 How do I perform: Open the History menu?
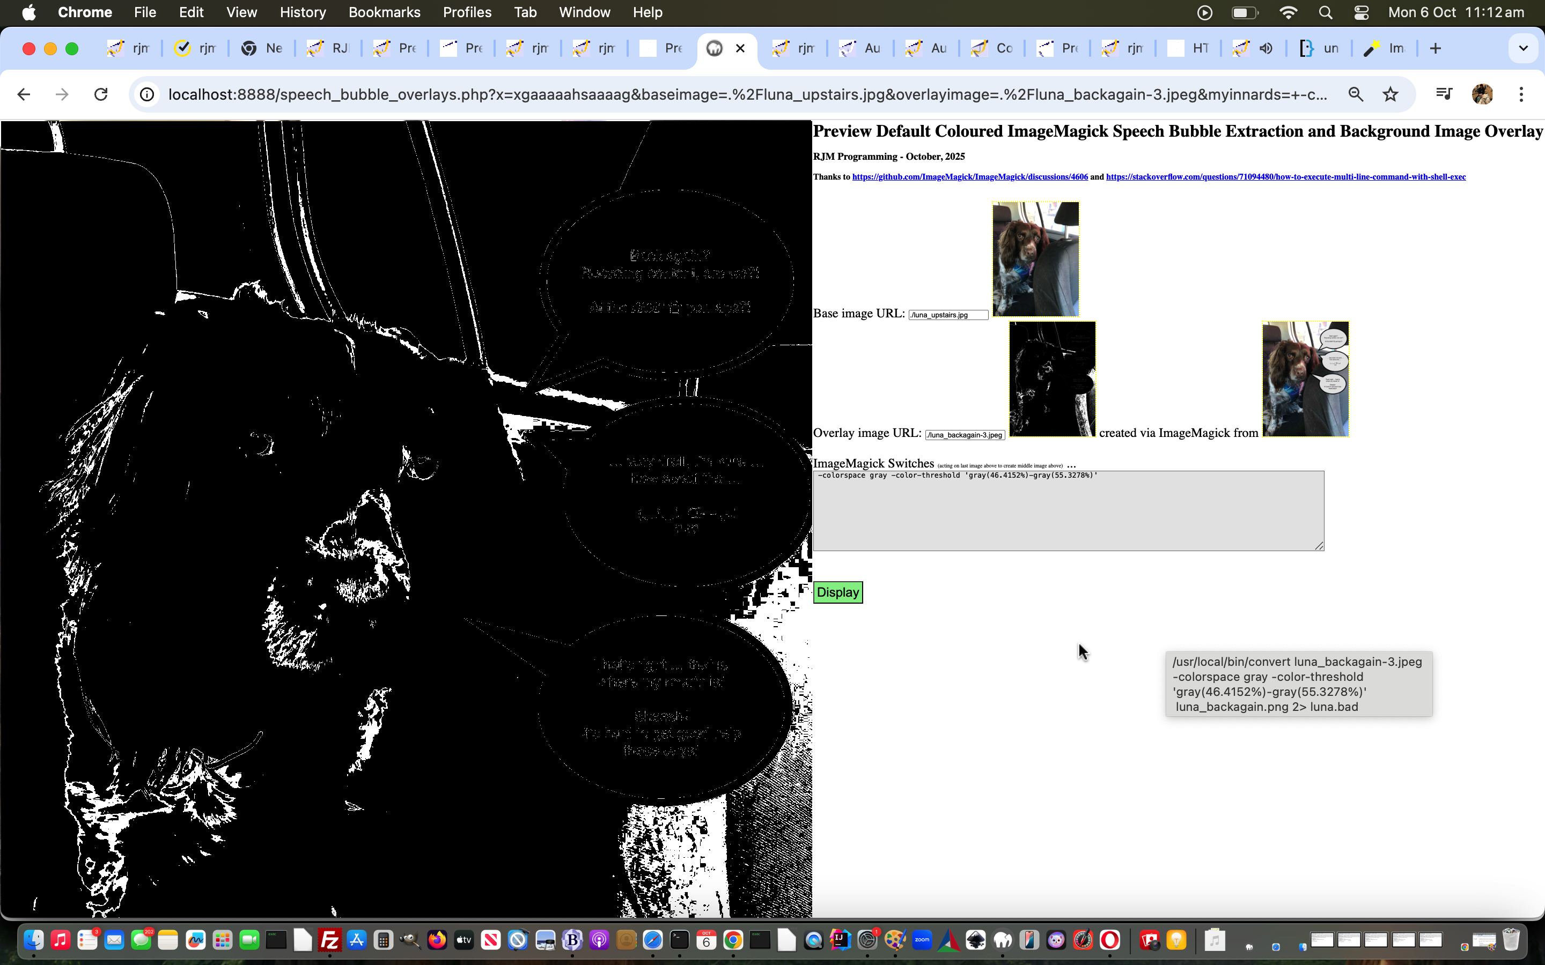pos(303,12)
